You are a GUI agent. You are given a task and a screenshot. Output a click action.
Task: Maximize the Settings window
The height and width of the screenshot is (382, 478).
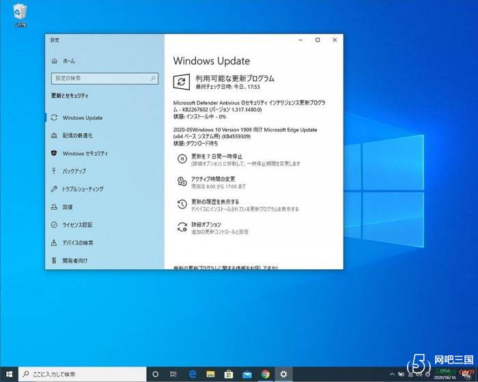[318, 40]
